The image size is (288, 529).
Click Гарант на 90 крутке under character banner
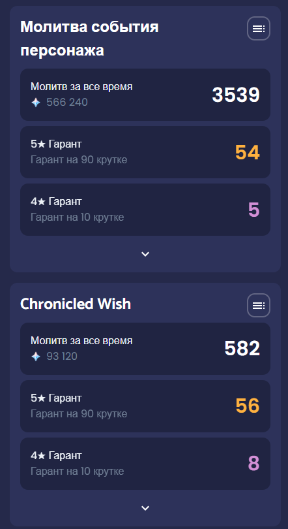[79, 159]
